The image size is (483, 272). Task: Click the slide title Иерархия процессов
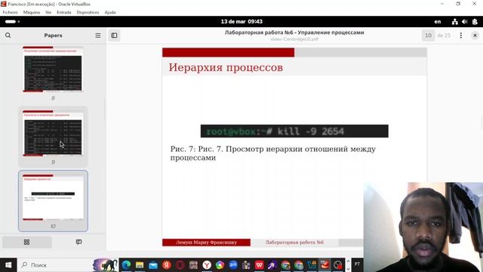click(x=226, y=67)
